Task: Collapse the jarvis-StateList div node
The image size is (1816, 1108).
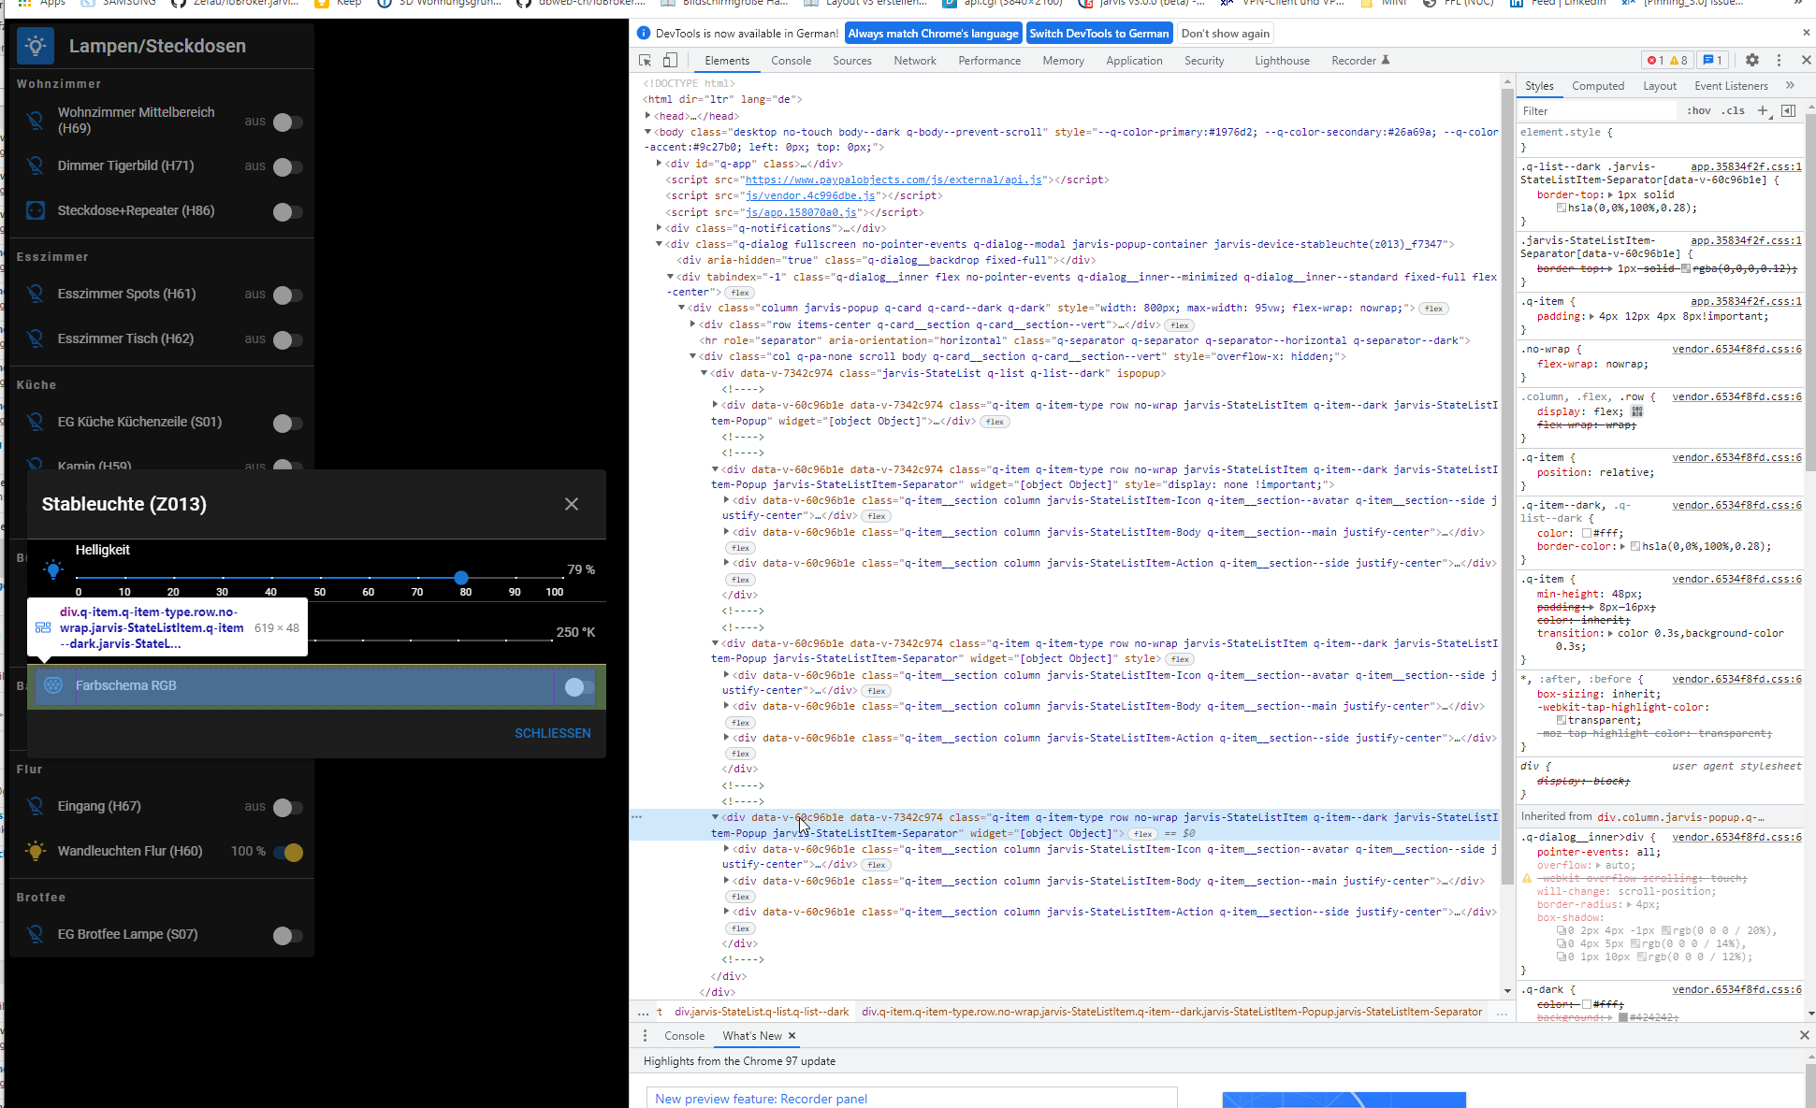Action: click(704, 373)
